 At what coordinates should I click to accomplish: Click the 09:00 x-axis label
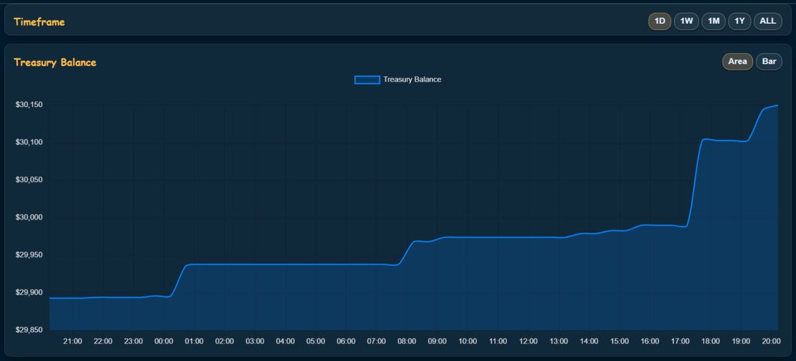(x=437, y=341)
